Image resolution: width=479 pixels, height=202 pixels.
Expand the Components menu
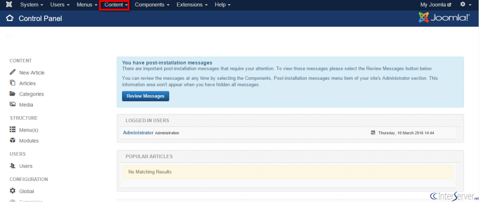(x=152, y=5)
